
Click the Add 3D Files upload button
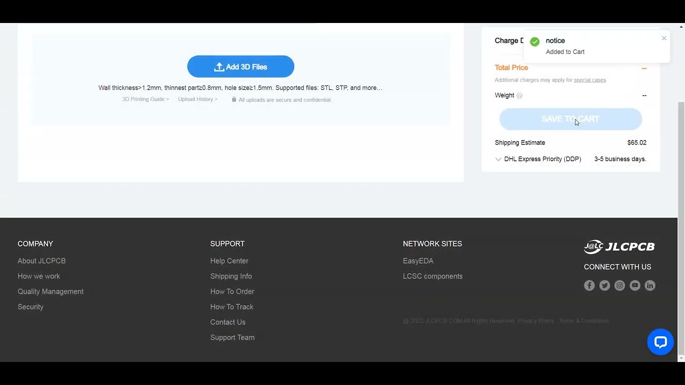241,67
